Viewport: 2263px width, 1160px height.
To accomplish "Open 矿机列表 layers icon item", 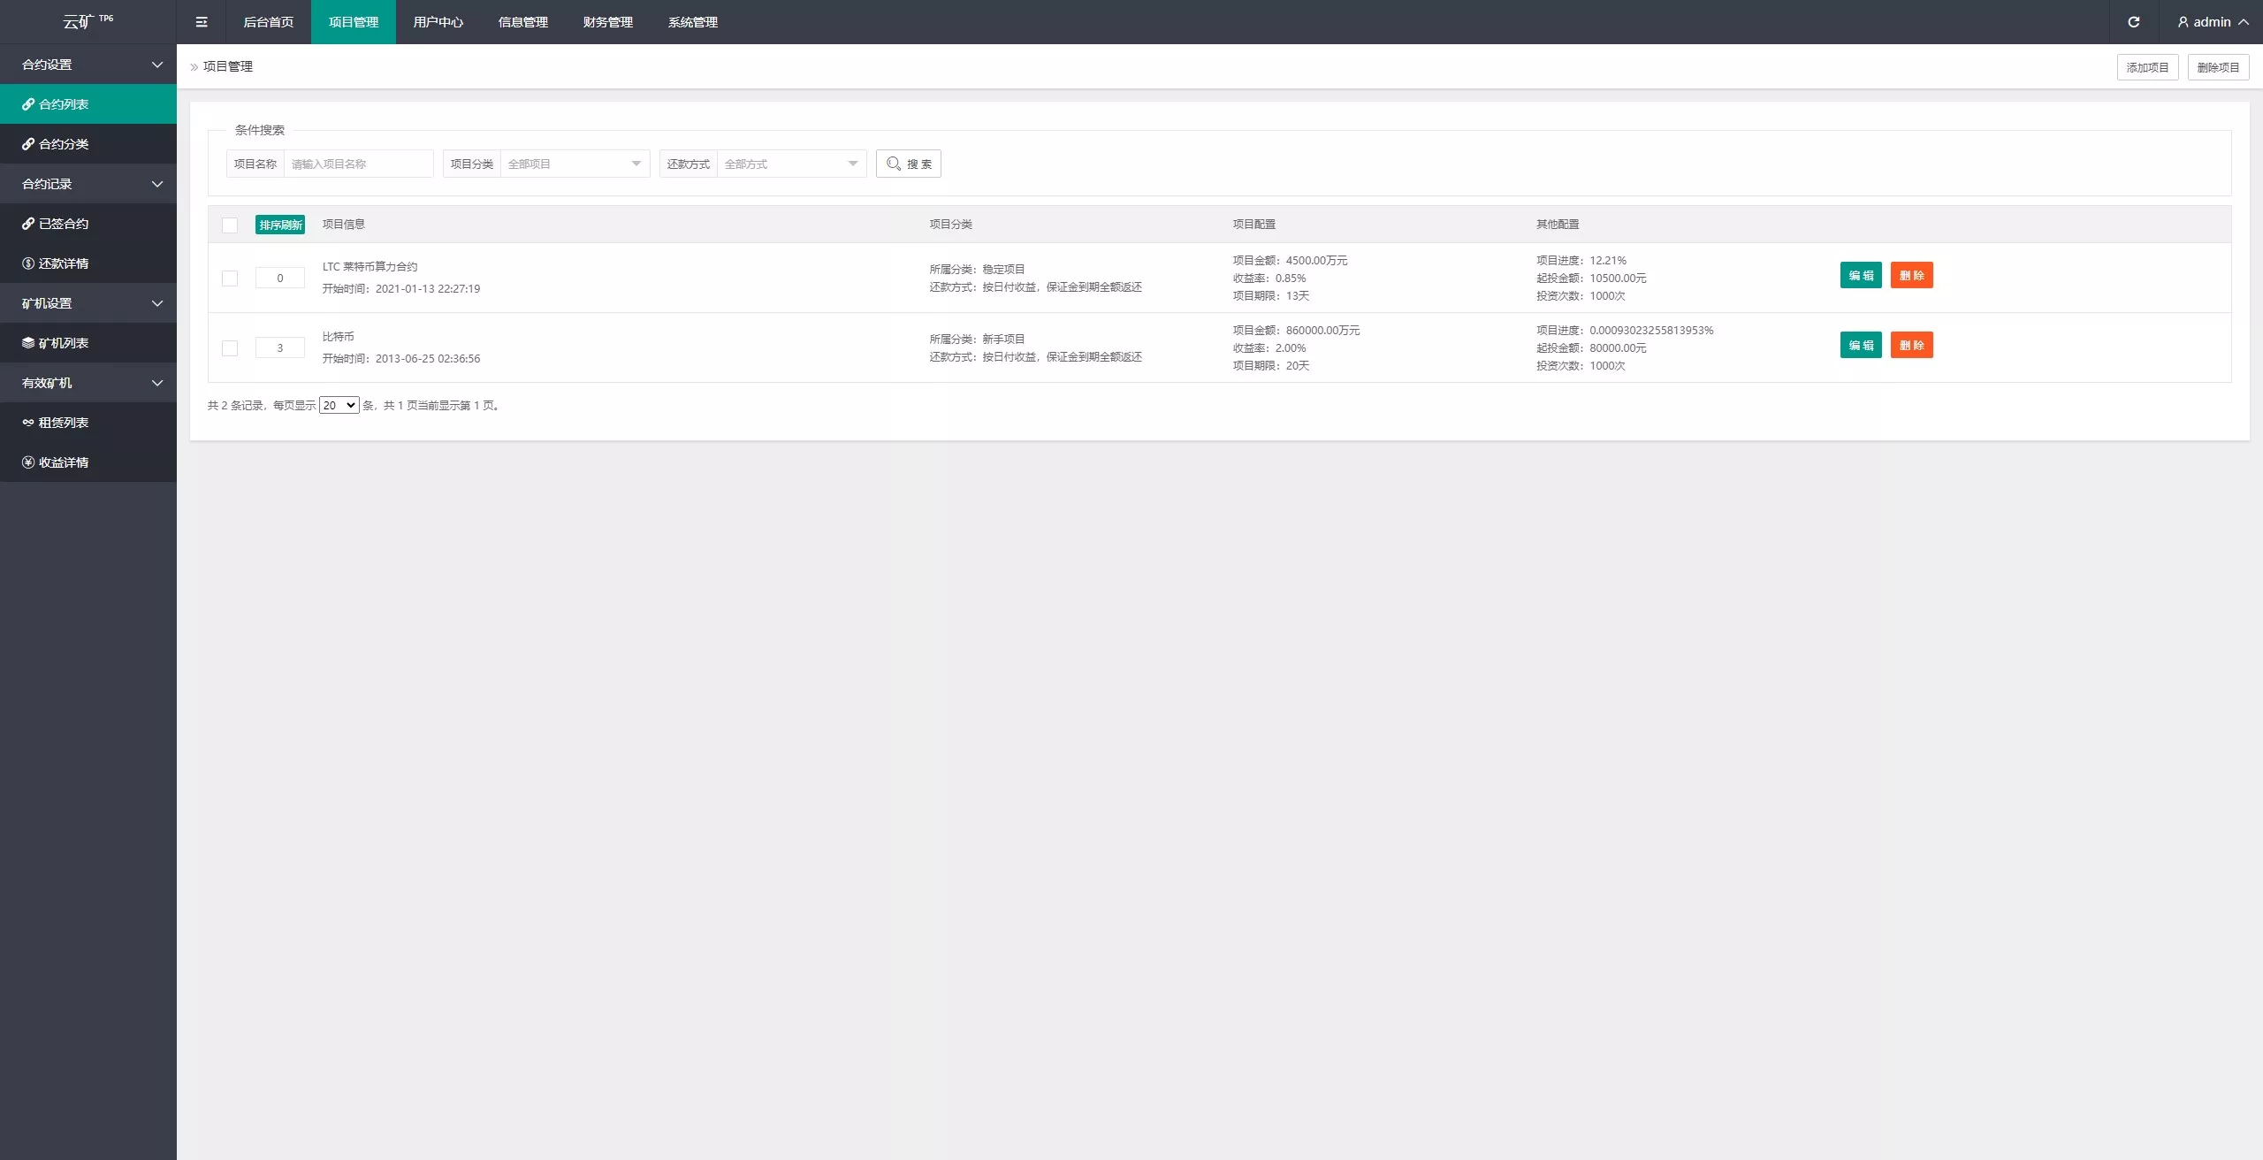I will pos(28,343).
